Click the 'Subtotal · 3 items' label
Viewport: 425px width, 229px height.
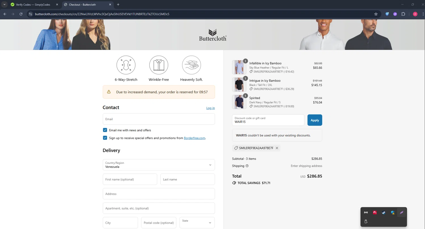(244, 159)
